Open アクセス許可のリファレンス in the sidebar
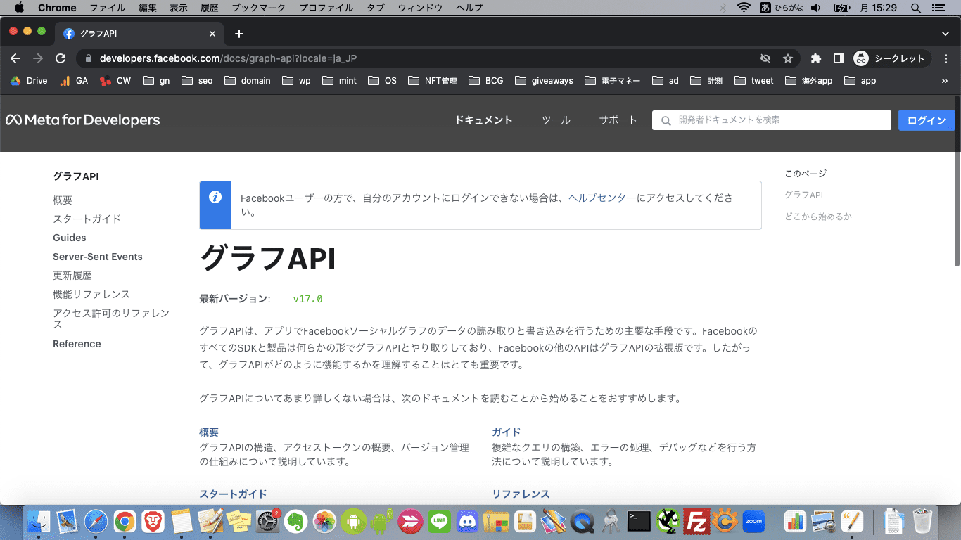 pos(111,319)
